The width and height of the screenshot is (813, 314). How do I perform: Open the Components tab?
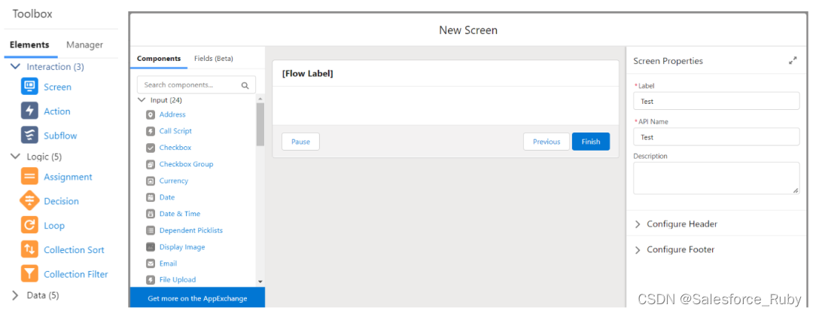point(159,59)
